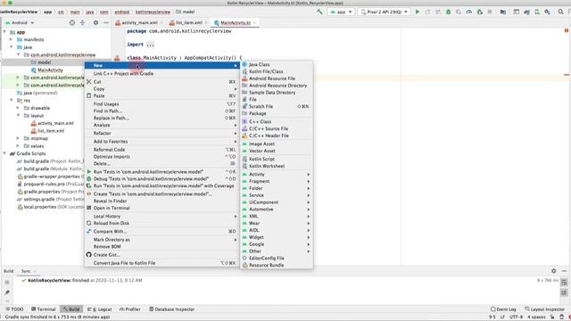
Task: Collapse the Gradle Scripts node
Action: (x=4, y=153)
